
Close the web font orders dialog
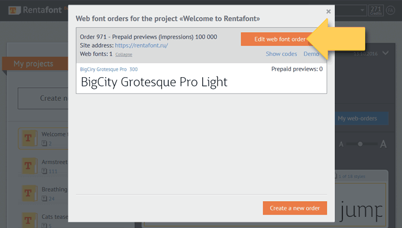[328, 11]
